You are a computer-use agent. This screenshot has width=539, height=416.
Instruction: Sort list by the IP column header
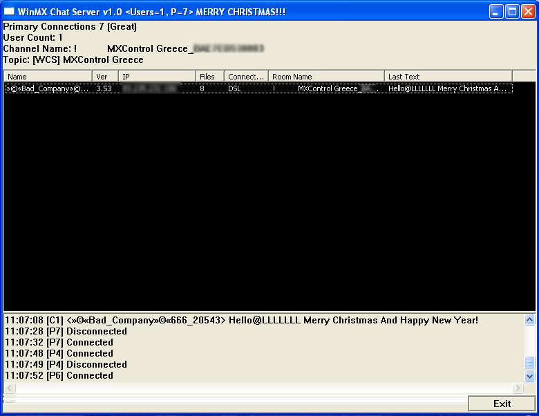point(157,76)
